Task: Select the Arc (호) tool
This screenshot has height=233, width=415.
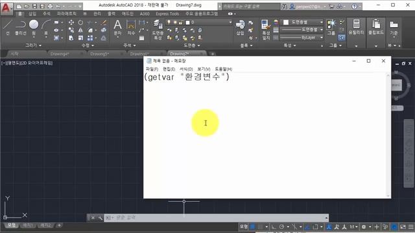Action: [x=46, y=27]
